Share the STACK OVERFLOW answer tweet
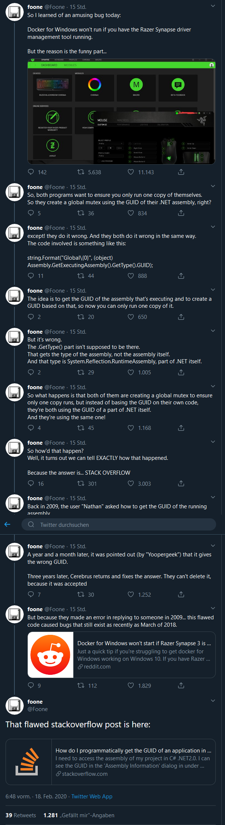Screen dimensions: 225x825 pyautogui.click(x=181, y=484)
